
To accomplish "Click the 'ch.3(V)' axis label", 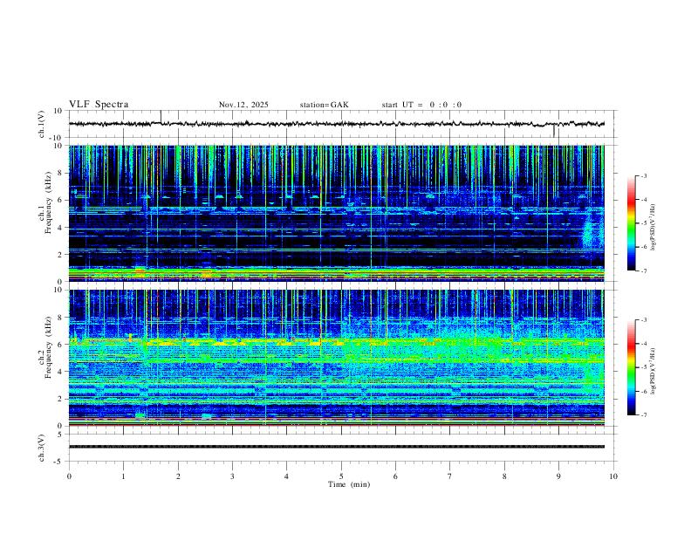I will [x=42, y=448].
